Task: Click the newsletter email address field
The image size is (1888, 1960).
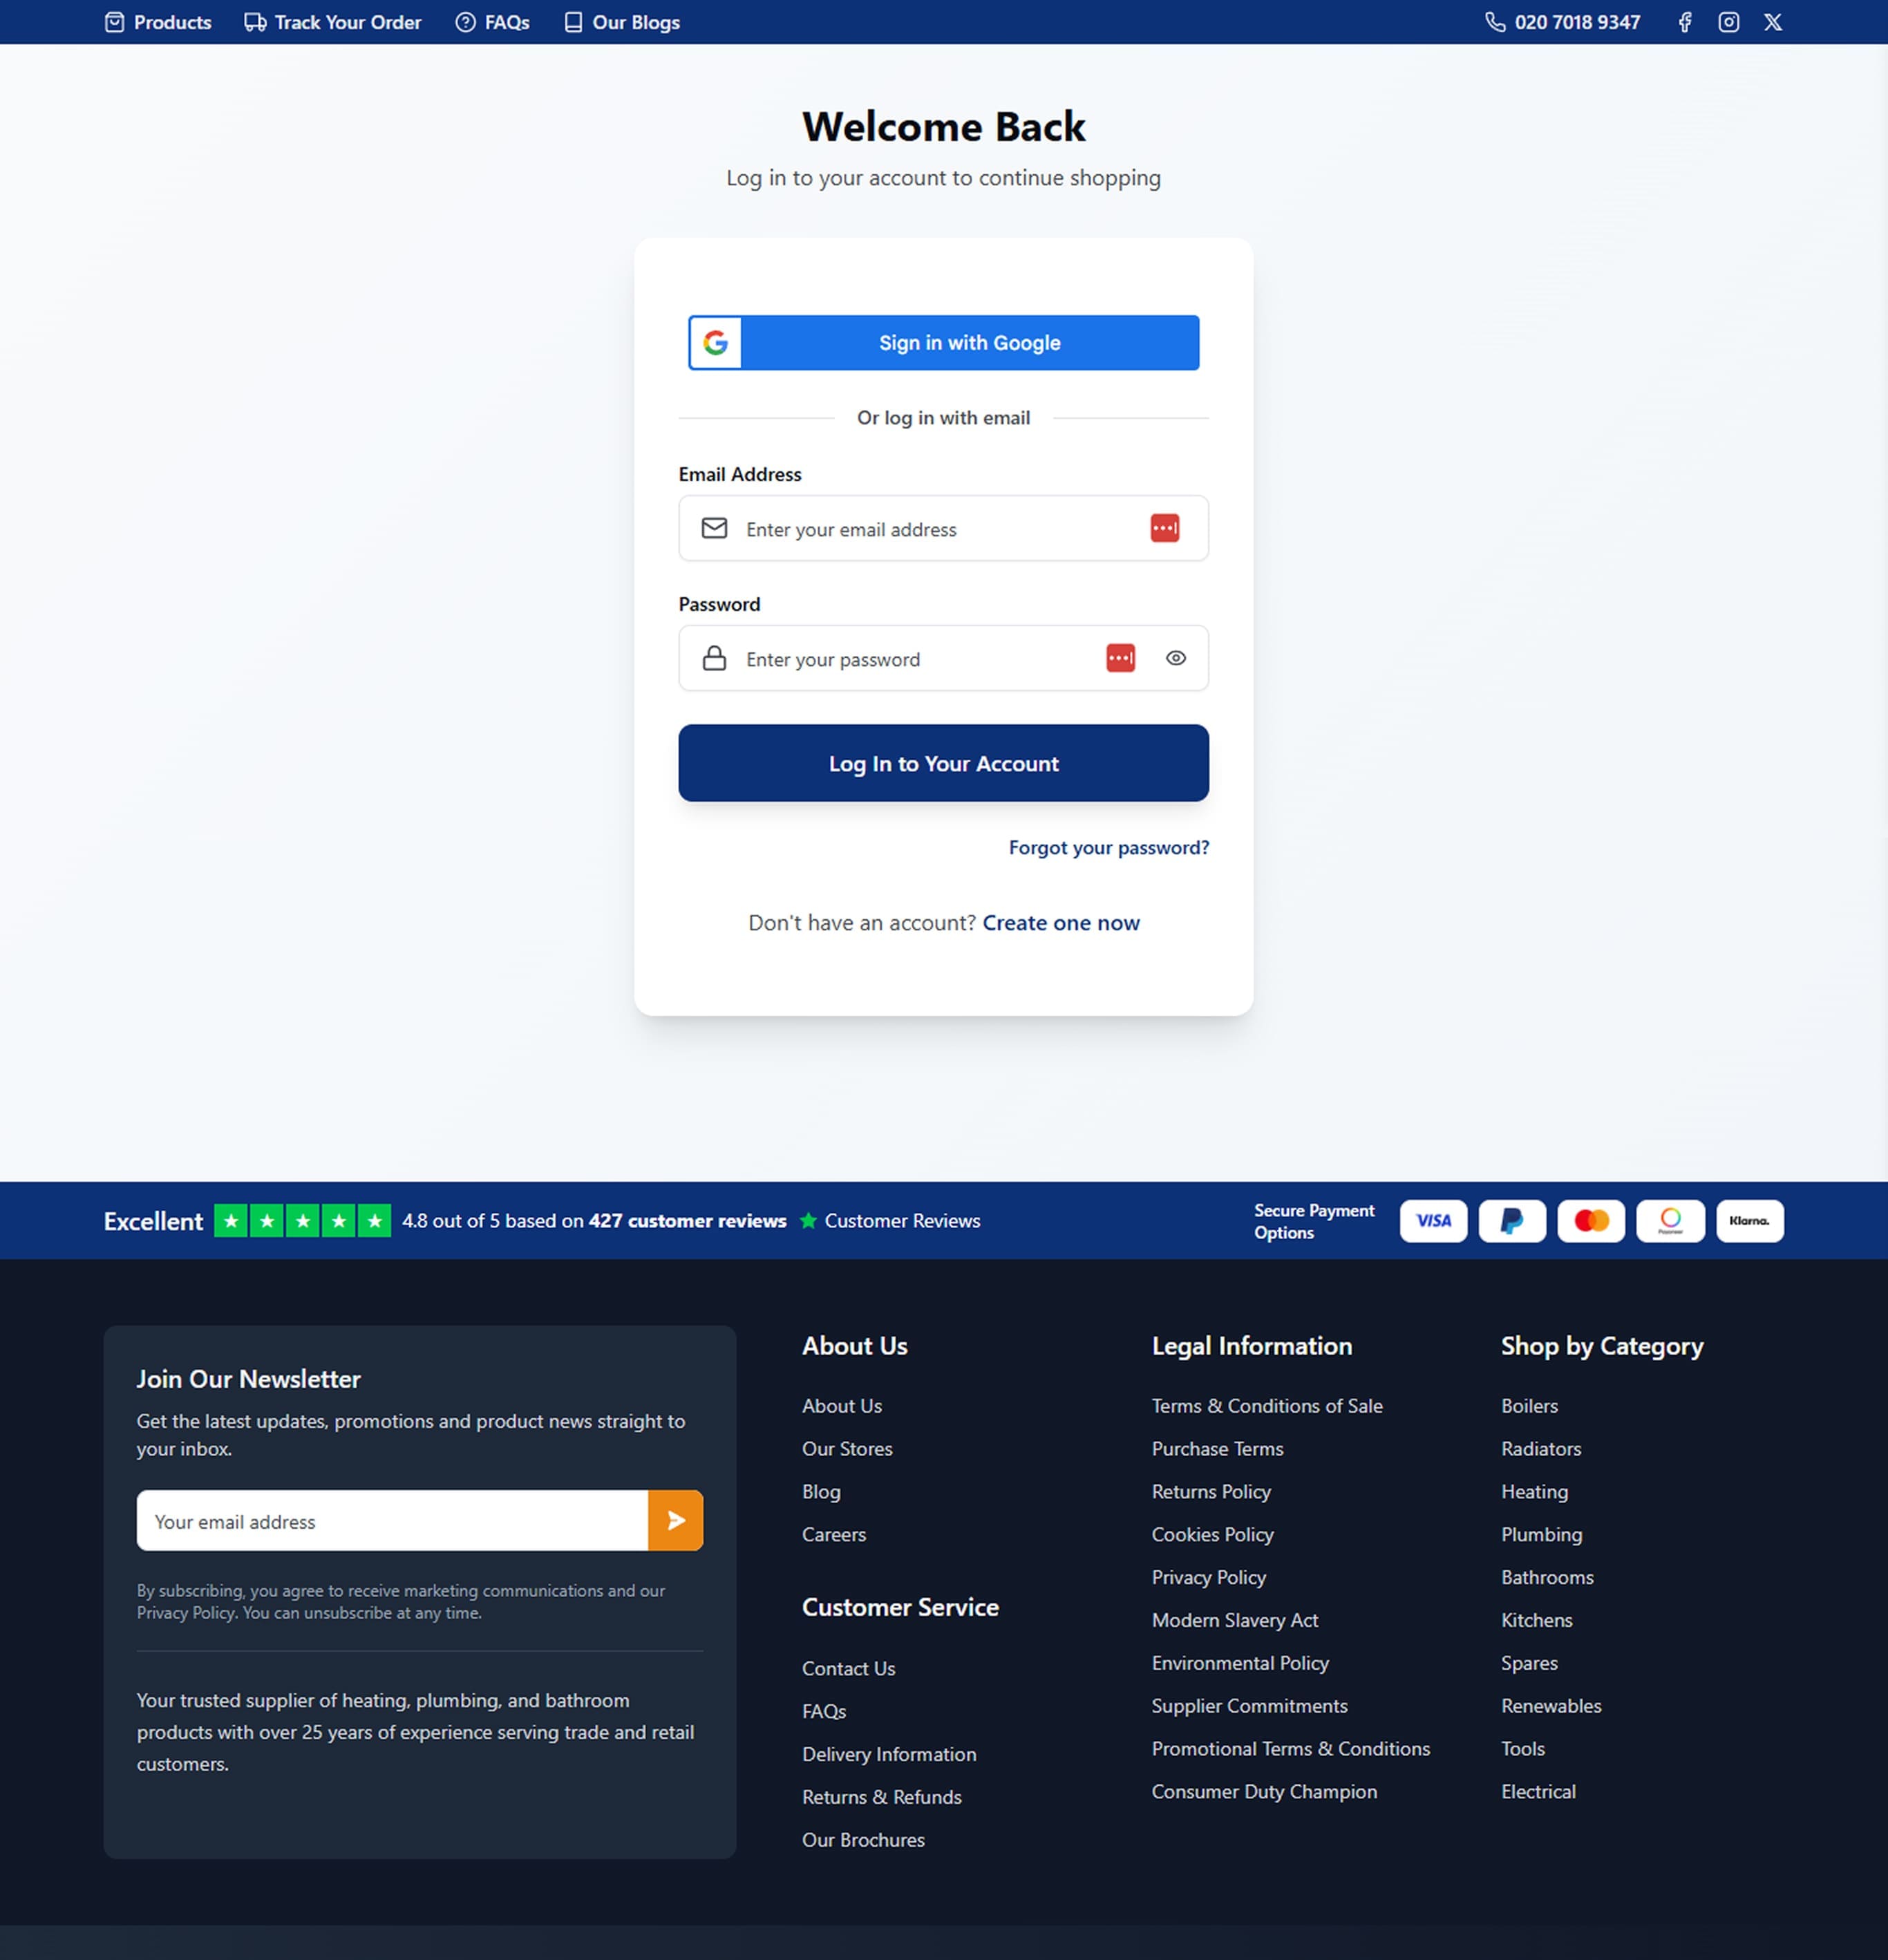Action: click(x=392, y=1521)
